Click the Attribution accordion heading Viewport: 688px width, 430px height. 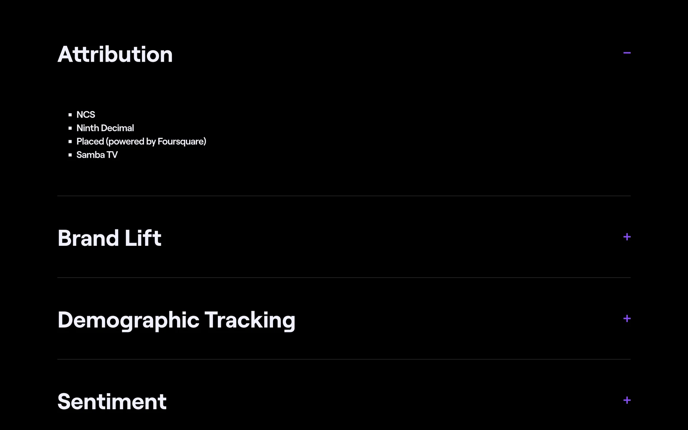[x=115, y=54]
